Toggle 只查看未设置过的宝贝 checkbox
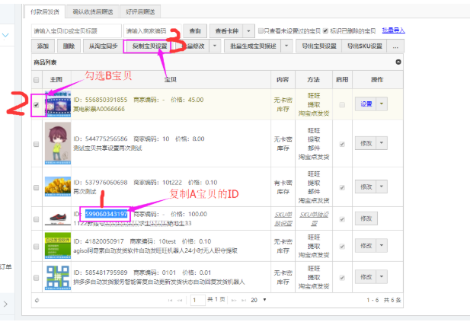470x322 pixels. coord(261,30)
